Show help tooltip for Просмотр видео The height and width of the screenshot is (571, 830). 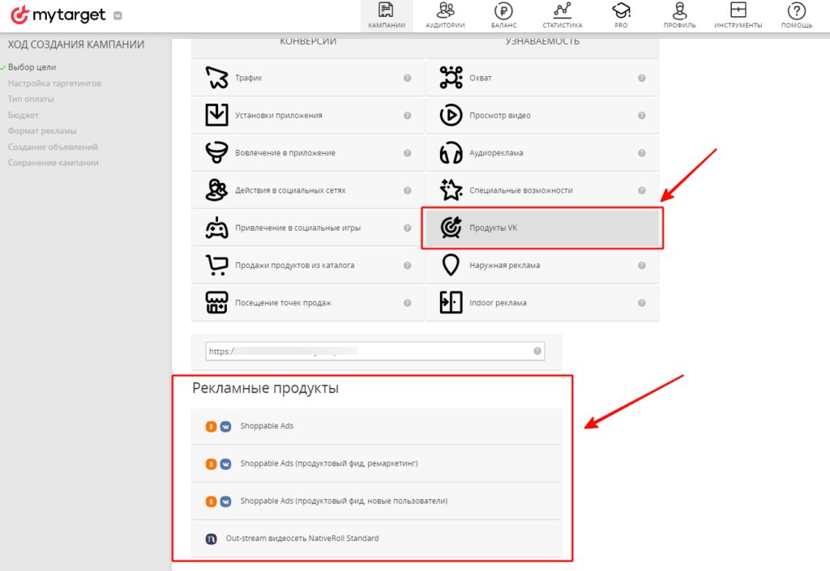pos(642,115)
